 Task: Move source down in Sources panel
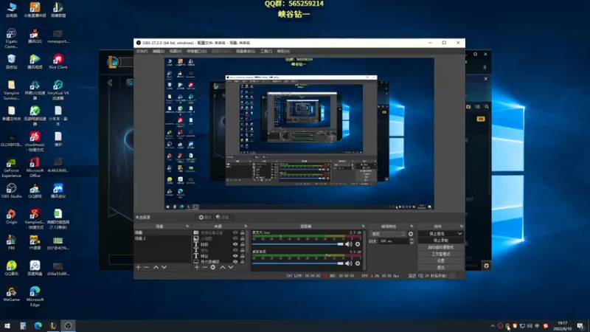click(231, 267)
